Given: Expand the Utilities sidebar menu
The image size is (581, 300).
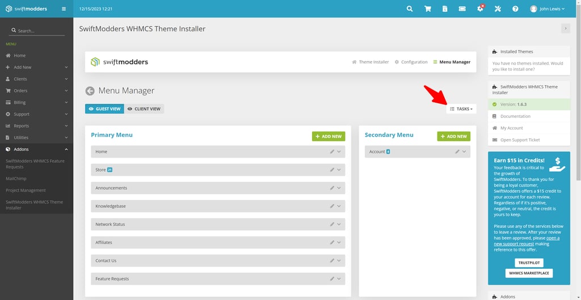Looking at the screenshot, I should click(36, 138).
